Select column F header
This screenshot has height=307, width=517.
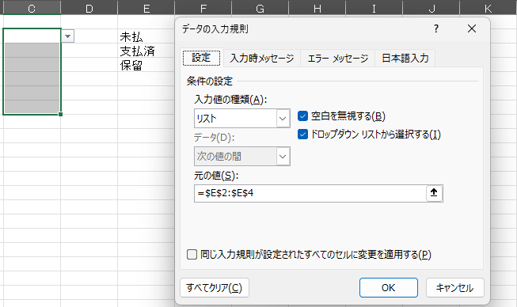(x=203, y=8)
